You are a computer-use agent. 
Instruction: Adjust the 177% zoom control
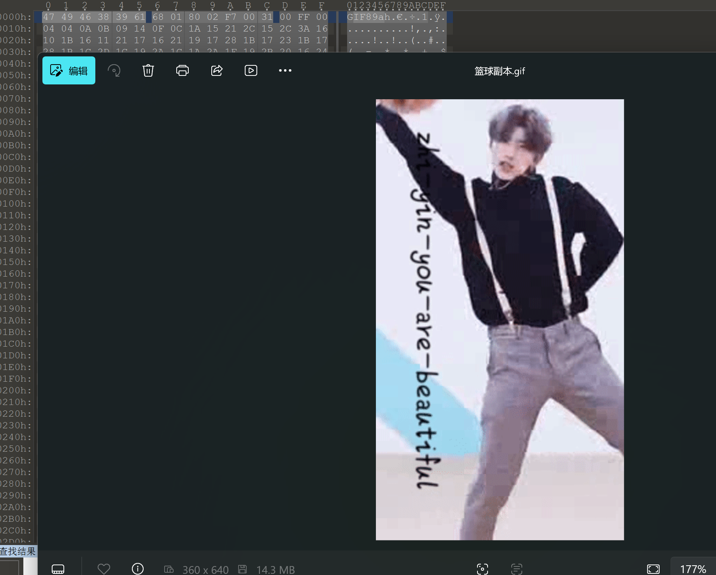(x=693, y=569)
